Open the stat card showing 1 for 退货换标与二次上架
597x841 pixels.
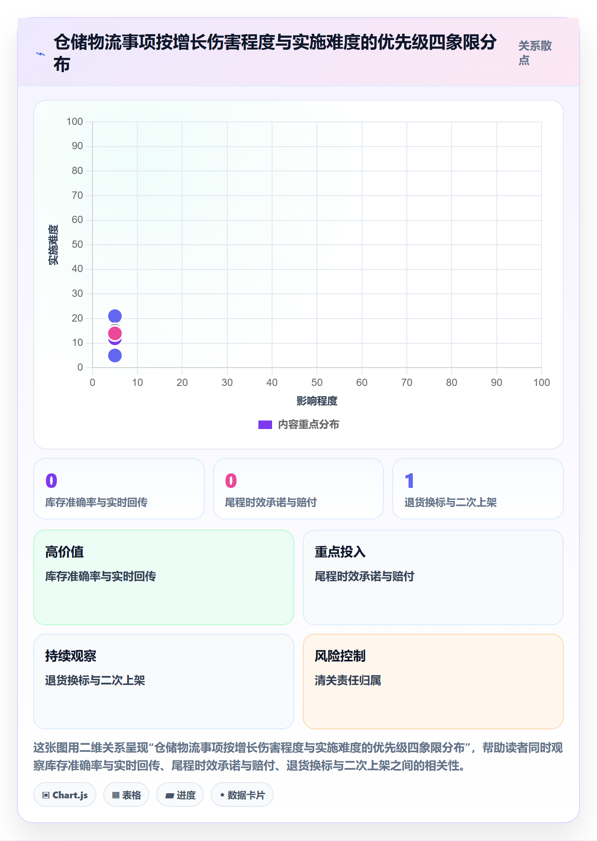pos(478,489)
